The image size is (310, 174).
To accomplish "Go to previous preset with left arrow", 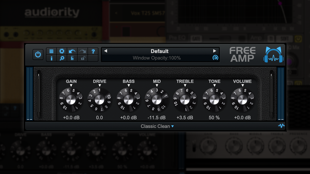I will (x=106, y=51).
